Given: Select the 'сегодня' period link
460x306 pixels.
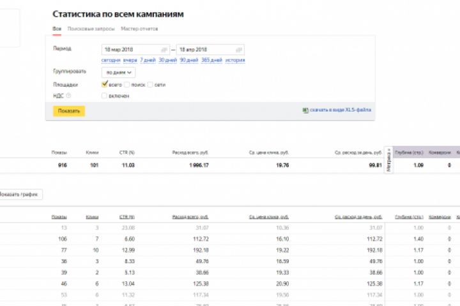Looking at the screenshot, I should 111,60.
